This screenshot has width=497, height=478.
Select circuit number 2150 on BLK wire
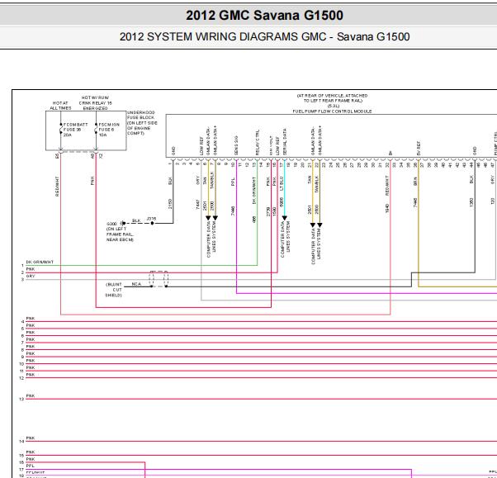[x=170, y=204]
